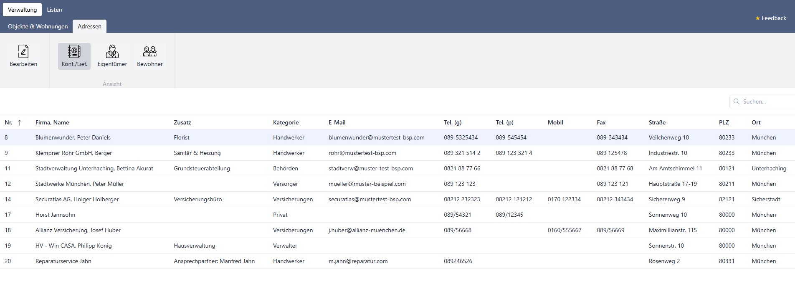
Task: Select the Reparaturservice Jahn row
Action: point(397,261)
